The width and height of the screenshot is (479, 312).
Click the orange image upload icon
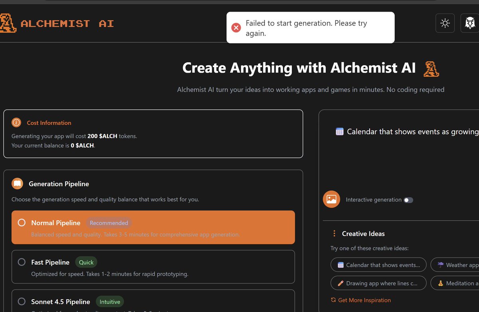click(x=331, y=199)
